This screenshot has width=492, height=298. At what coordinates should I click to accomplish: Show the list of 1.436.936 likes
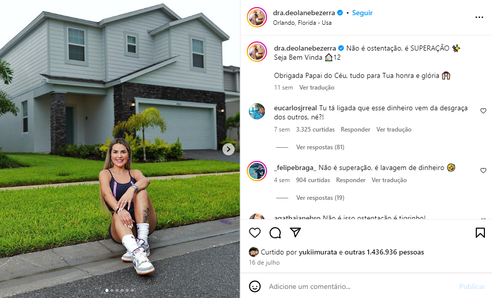384,252
